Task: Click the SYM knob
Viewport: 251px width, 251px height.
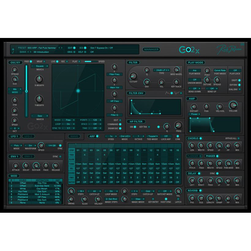Action: (15, 100)
